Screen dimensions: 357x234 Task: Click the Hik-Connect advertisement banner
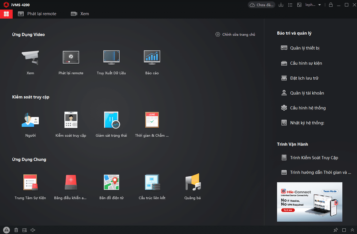309,202
